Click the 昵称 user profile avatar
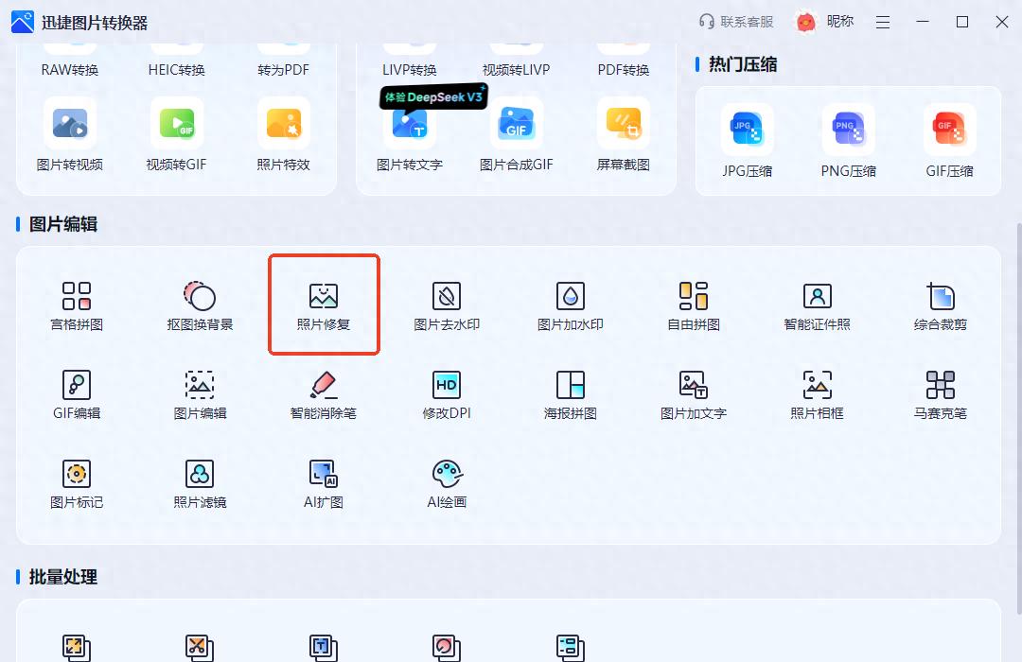This screenshot has height=662, width=1022. pyautogui.click(x=805, y=22)
